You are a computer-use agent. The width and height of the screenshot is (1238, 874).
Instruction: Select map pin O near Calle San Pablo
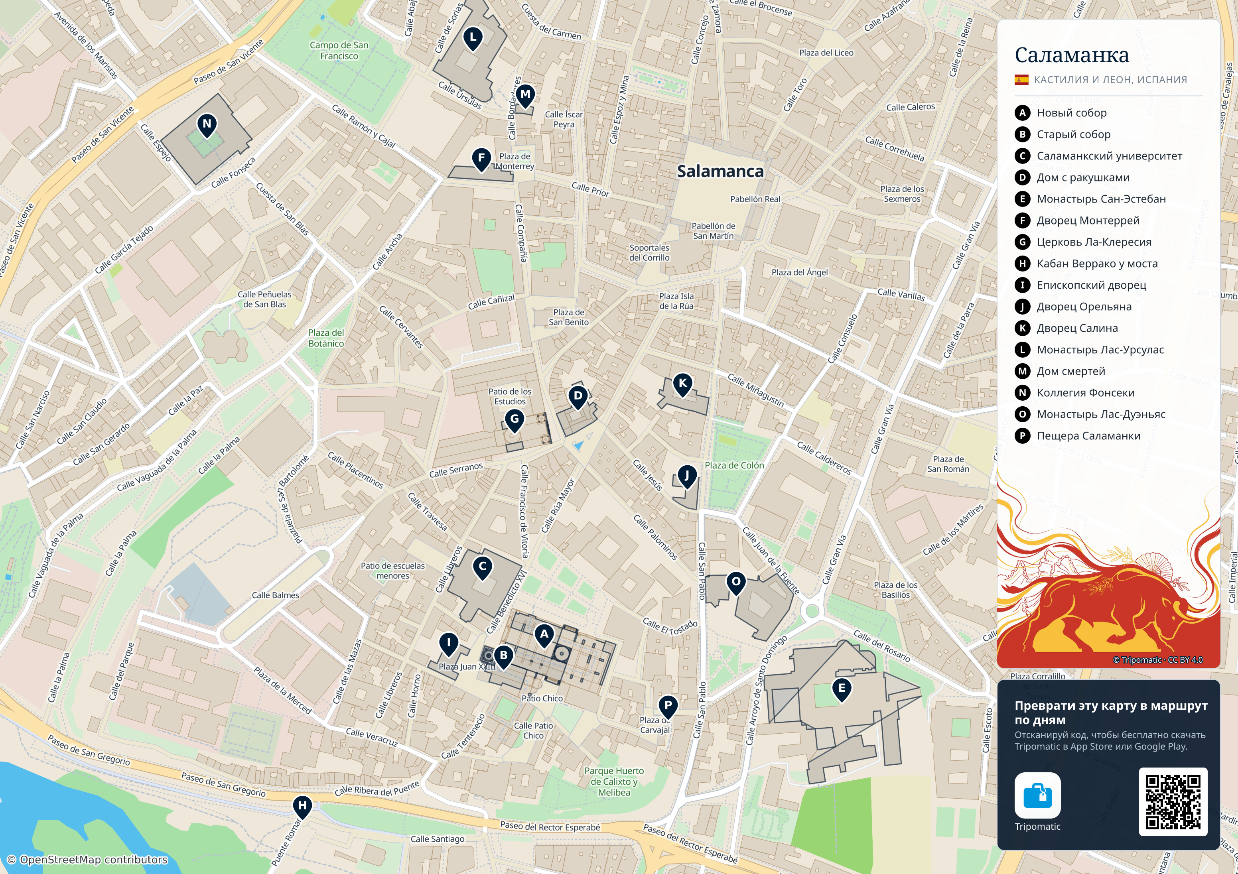pos(736,583)
